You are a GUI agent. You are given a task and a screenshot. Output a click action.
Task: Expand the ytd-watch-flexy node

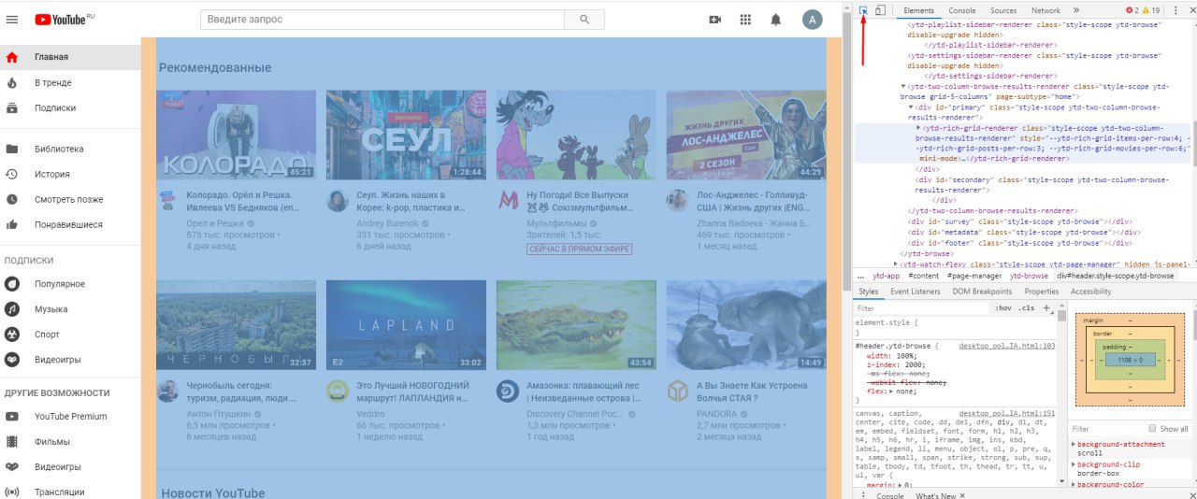point(896,264)
